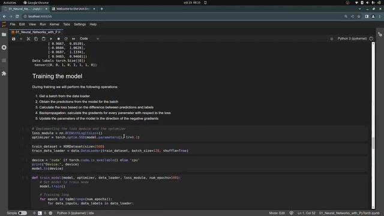
Task: Open system volume indicator
Action: click(x=368, y=2)
